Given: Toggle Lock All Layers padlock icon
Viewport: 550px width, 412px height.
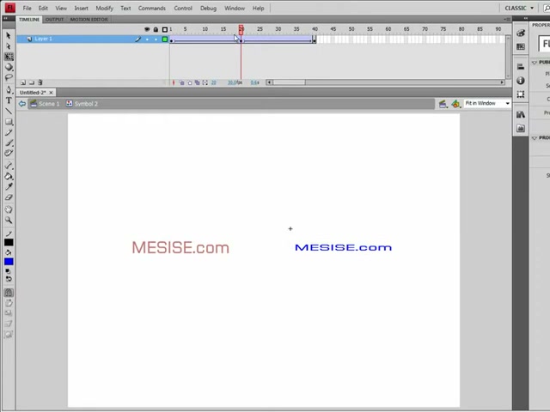Looking at the screenshot, I should 156,29.
